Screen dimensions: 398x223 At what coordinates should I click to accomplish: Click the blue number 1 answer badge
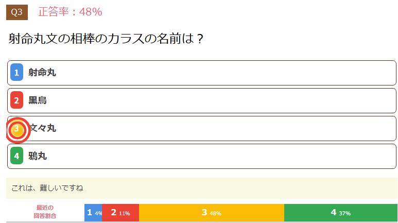(16, 73)
